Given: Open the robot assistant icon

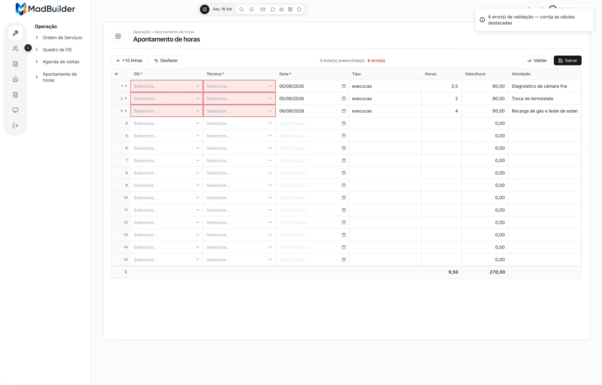Looking at the screenshot, I should coord(281,9).
